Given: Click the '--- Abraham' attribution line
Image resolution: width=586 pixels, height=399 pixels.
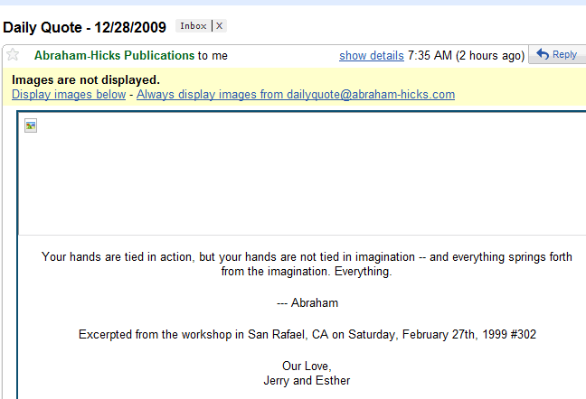Looking at the screenshot, I should click(307, 302).
